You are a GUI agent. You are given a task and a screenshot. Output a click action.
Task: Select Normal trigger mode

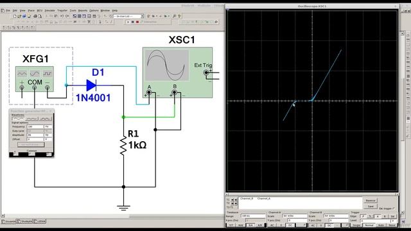coord(369,225)
